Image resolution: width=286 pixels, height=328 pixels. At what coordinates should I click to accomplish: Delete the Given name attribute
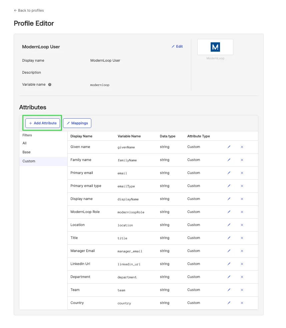pyautogui.click(x=242, y=147)
